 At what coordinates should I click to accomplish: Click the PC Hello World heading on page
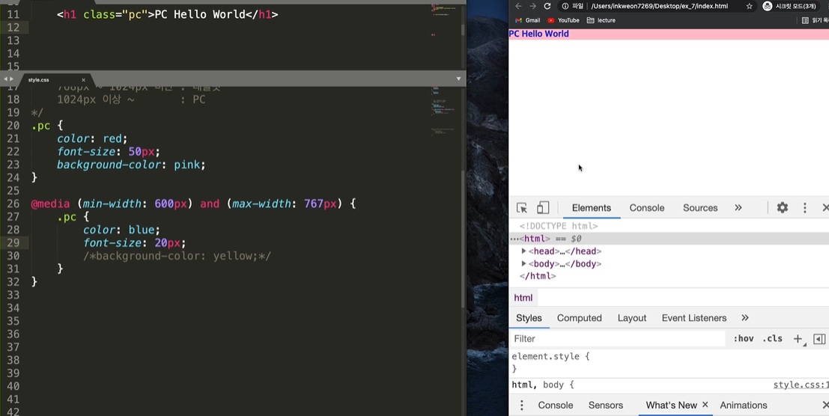[538, 34]
